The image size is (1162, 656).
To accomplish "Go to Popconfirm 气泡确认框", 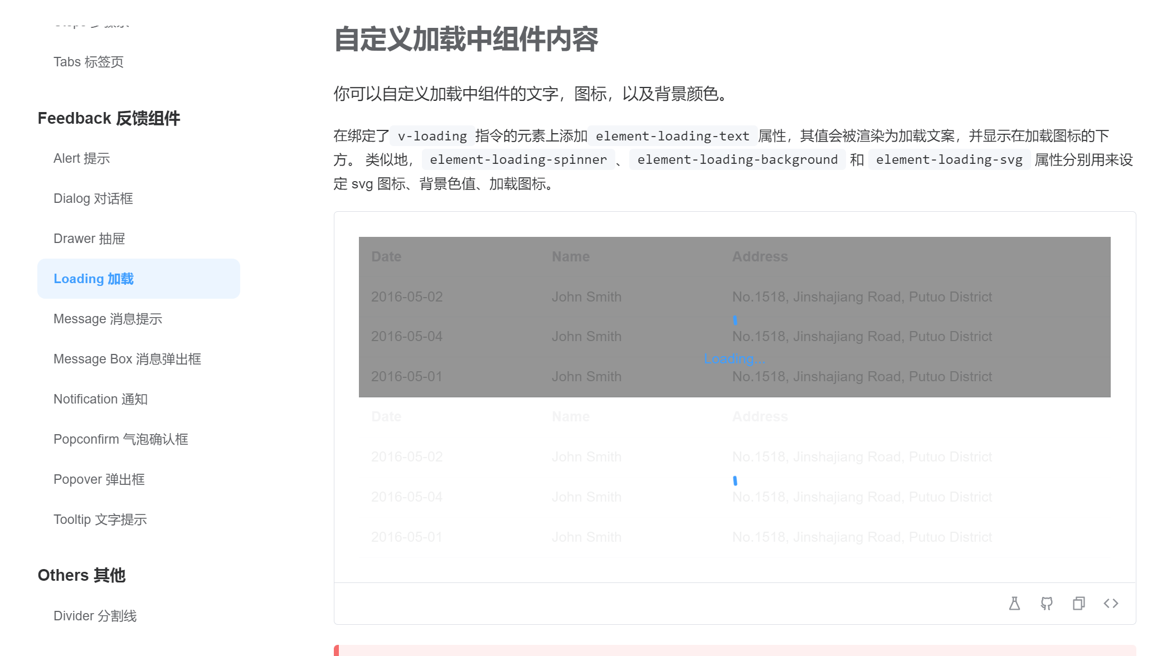I will (x=120, y=439).
